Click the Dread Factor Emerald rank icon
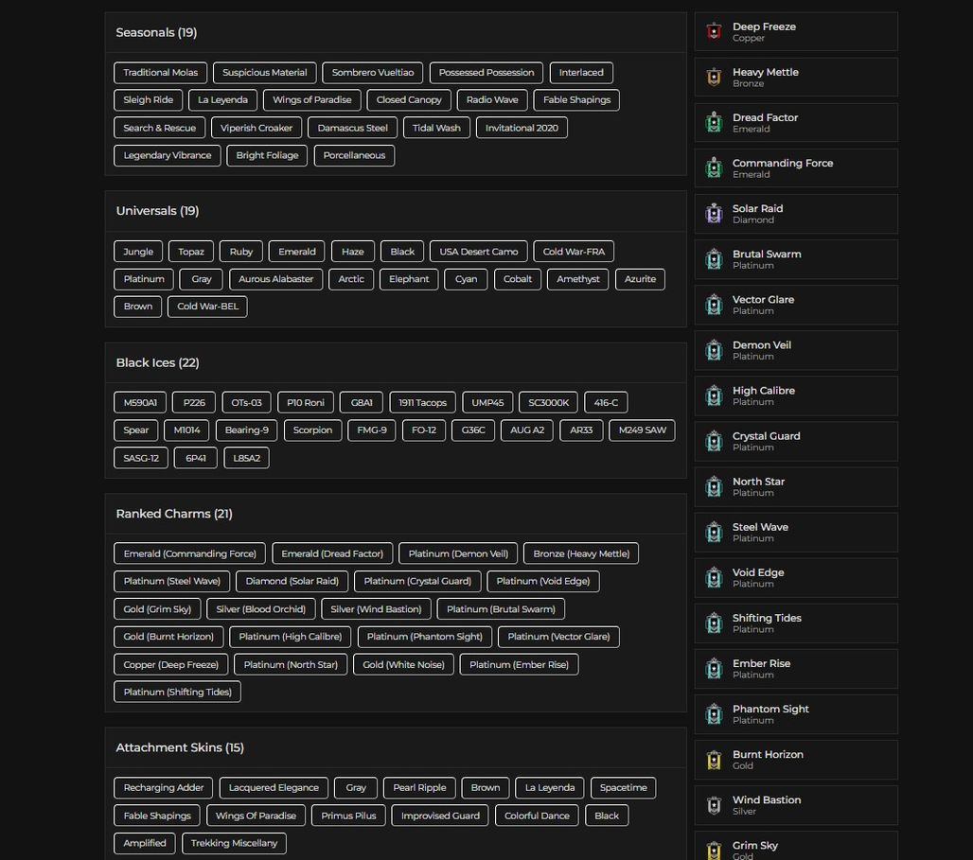 coord(714,122)
